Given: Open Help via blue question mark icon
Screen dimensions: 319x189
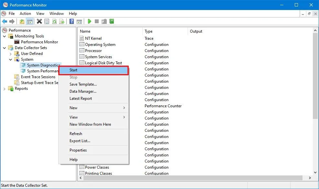Looking at the screenshot, I should (x=72, y=22).
